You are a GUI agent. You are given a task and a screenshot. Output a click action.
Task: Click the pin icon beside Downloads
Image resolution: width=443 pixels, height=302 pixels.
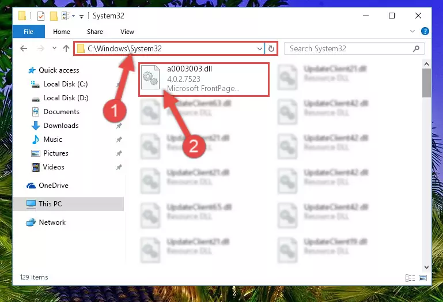(x=119, y=126)
